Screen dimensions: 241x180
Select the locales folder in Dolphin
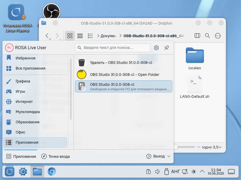[195, 58]
